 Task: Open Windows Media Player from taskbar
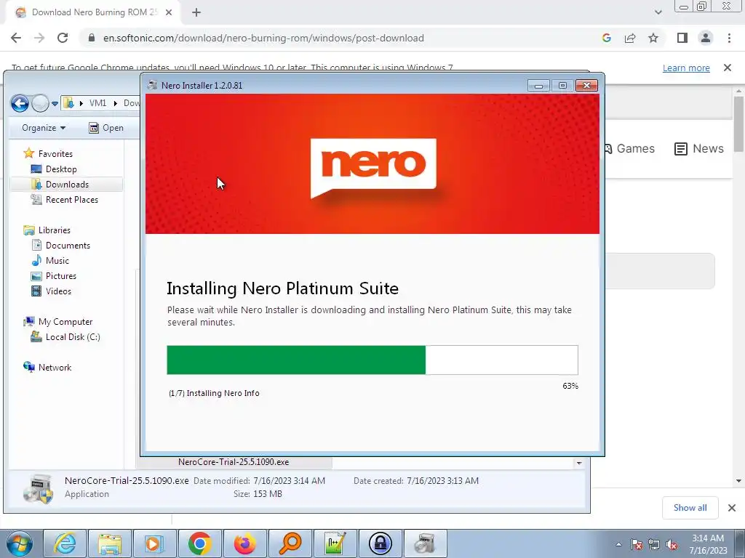tap(154, 543)
